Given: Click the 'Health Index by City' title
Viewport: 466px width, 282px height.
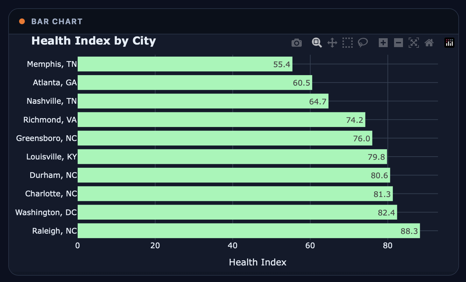Looking at the screenshot, I should pyautogui.click(x=94, y=41).
